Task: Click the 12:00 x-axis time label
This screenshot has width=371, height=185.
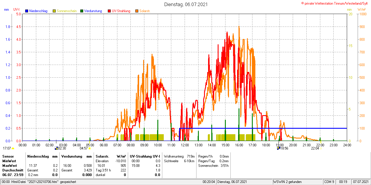Action: click(x=185, y=145)
